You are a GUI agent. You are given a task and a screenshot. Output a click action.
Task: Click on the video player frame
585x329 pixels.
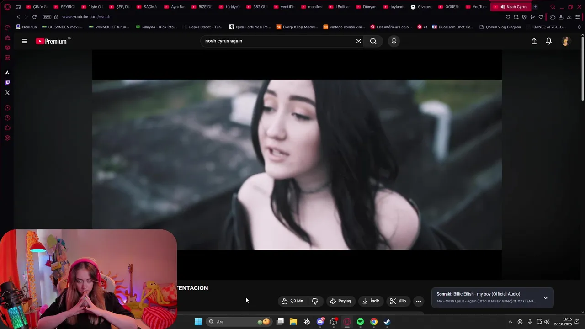[x=297, y=164]
